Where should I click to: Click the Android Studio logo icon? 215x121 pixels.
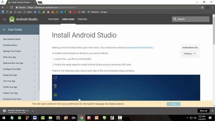[x=12, y=19]
